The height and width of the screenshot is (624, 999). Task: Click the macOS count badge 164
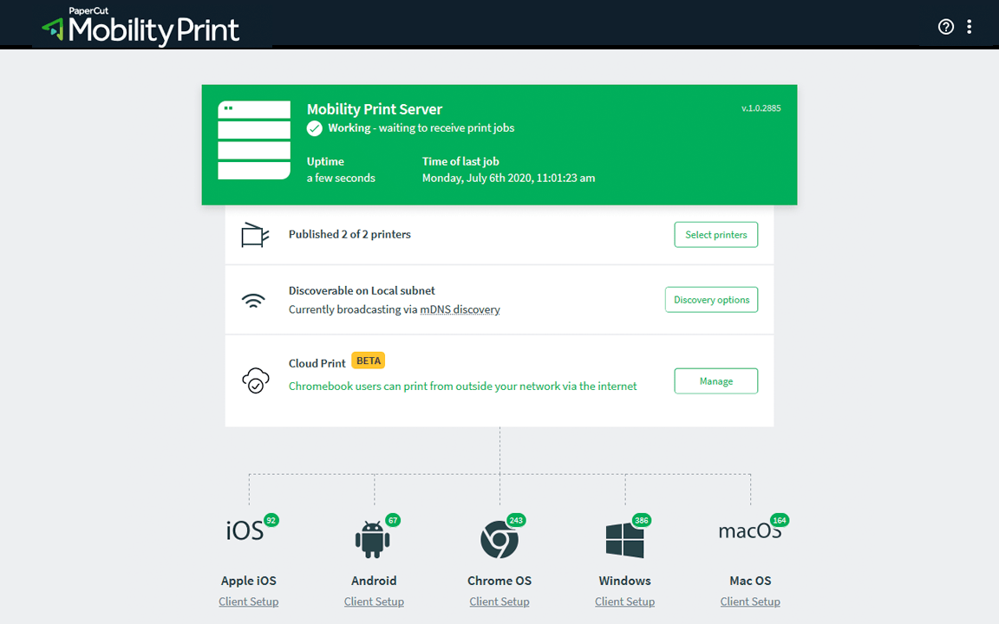pyautogui.click(x=780, y=520)
